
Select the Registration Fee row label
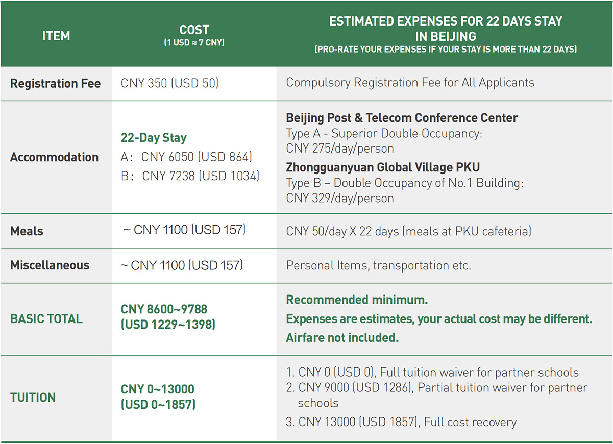56,83
